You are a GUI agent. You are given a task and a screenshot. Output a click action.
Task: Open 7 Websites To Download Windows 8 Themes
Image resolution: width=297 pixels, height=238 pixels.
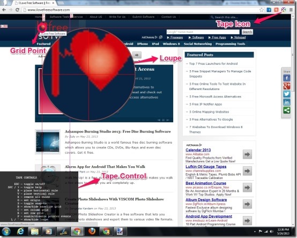point(216,130)
